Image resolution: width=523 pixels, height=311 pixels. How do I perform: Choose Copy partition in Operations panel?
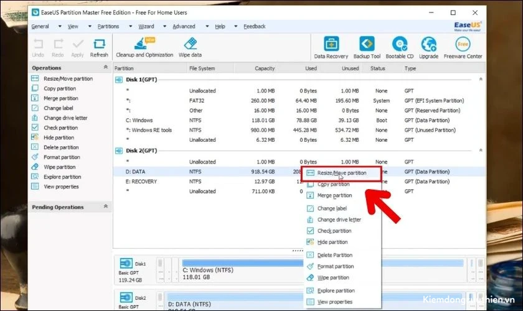pos(60,89)
